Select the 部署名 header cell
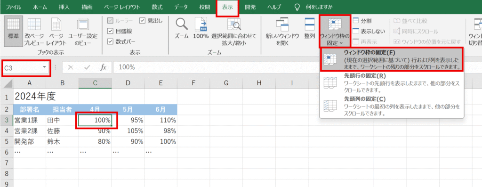This screenshot has width=482, height=187. point(30,109)
